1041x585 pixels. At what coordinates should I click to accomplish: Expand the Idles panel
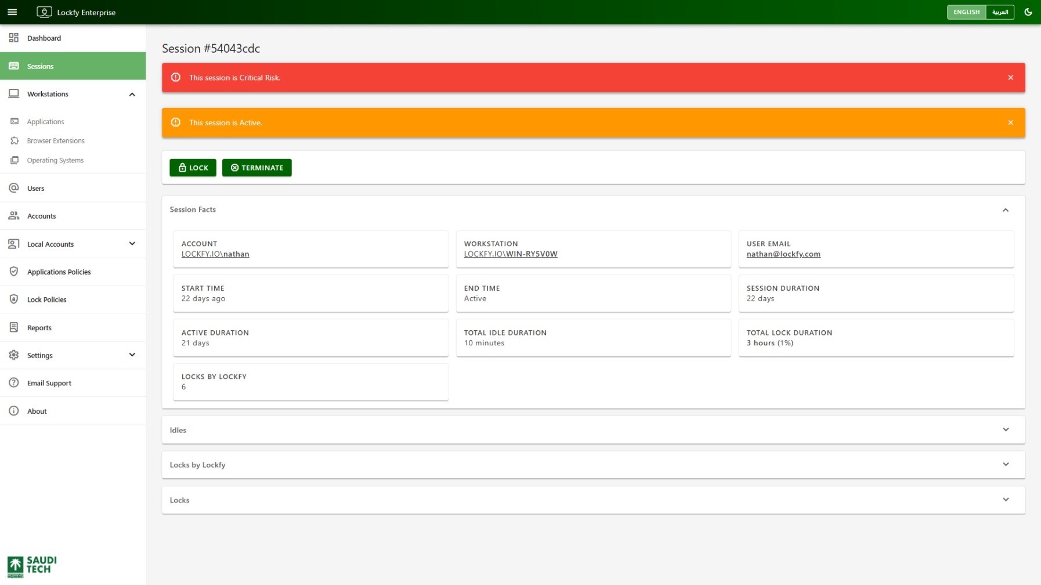[x=1006, y=430]
